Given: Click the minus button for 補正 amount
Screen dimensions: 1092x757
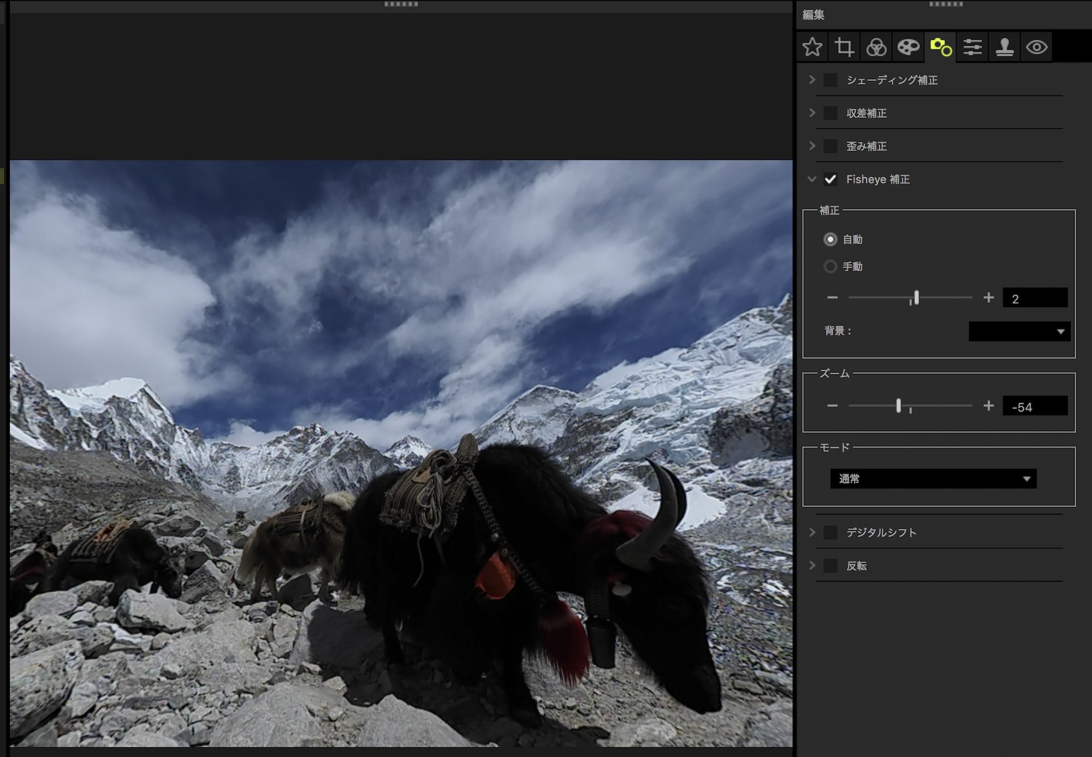Looking at the screenshot, I should pyautogui.click(x=832, y=297).
